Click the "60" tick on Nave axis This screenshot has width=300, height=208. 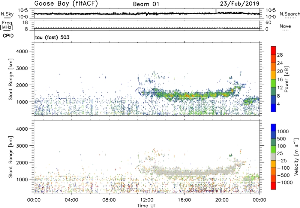tap(268, 23)
